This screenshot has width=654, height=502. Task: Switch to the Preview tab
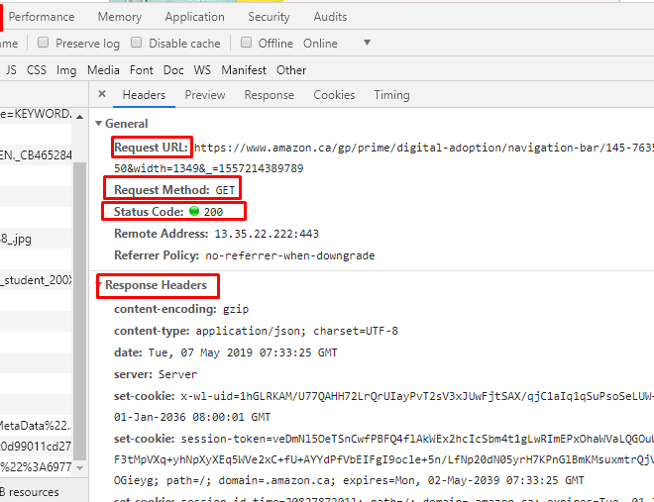(x=205, y=95)
